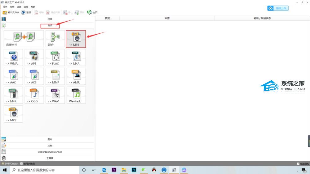Launch Microsoft Edge from the taskbar
Image resolution: width=310 pixels, height=174 pixels.
tap(104, 170)
